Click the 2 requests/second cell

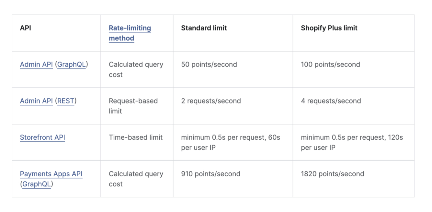tap(211, 101)
